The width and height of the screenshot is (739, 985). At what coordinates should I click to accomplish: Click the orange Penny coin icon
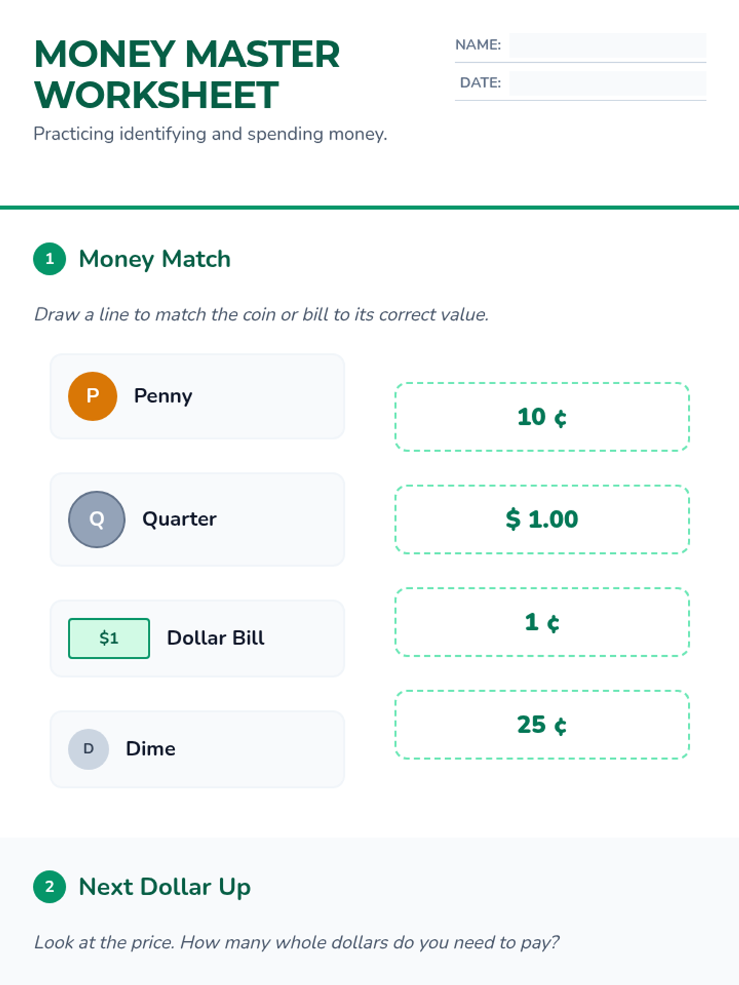[x=92, y=396]
